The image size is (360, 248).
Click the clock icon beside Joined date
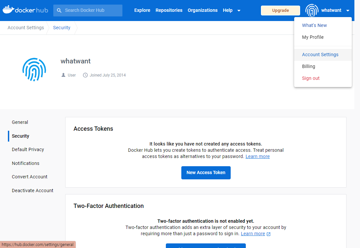(85, 75)
